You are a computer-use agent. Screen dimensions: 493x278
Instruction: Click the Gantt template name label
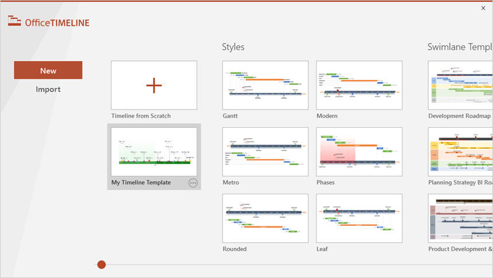click(x=230, y=116)
